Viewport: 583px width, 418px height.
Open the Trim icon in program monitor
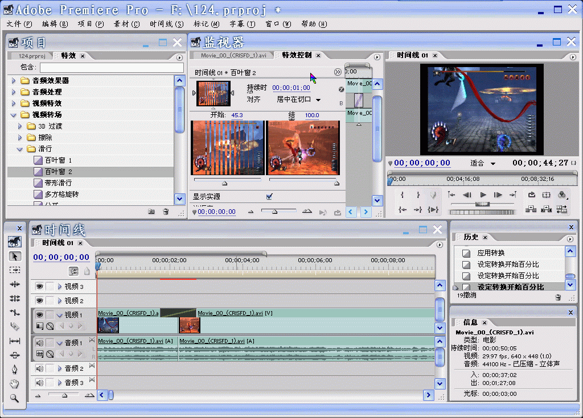point(562,209)
